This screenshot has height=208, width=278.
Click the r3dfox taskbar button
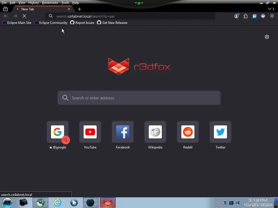coord(108,203)
